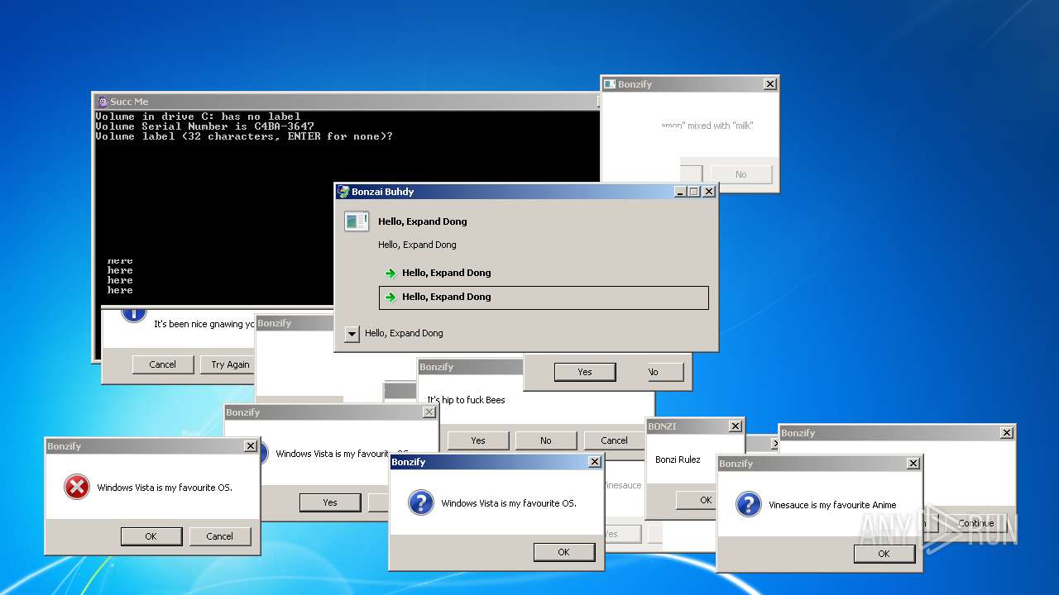1059x595 pixels.
Task: Close the BONZI Rulez dialog
Action: click(x=735, y=426)
